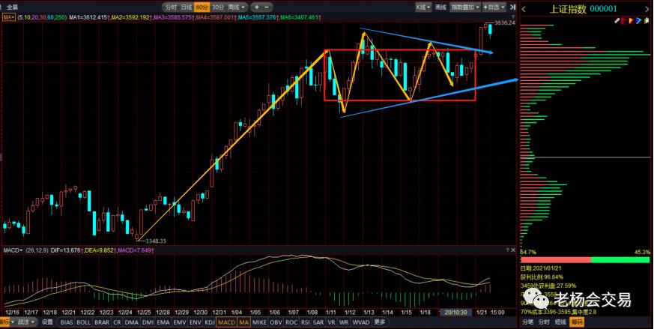Switch to 分笔 tab in side panel

[528, 322]
